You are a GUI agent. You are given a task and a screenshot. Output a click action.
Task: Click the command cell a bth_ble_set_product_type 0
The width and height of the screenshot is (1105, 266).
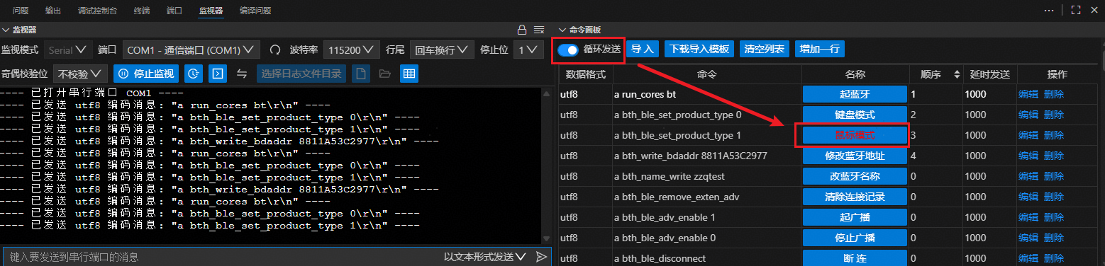click(707, 115)
